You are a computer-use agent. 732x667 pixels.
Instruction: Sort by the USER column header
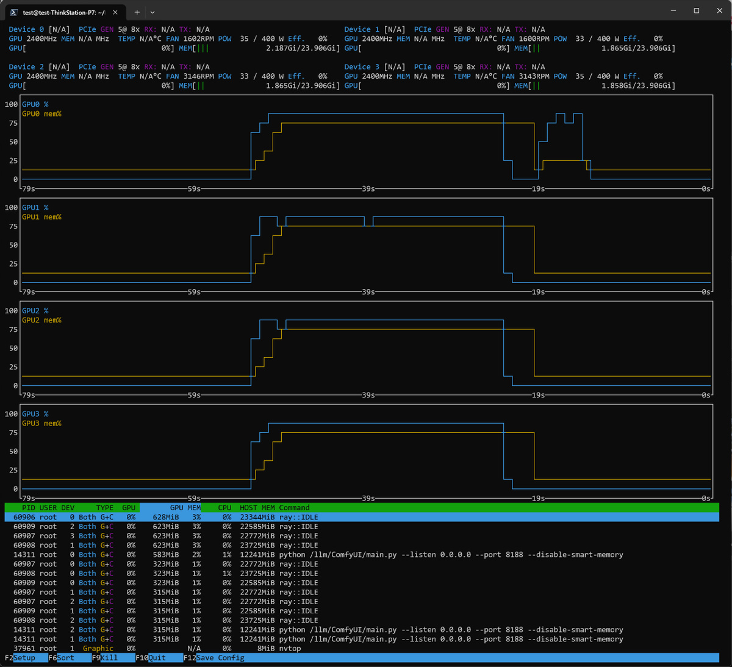(x=48, y=508)
